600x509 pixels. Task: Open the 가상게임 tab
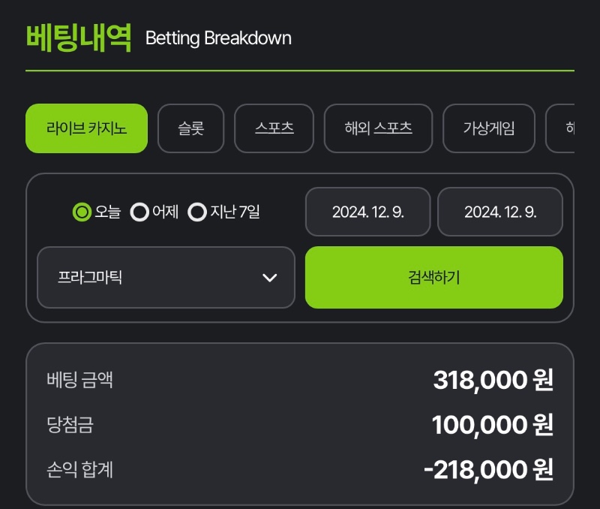489,128
